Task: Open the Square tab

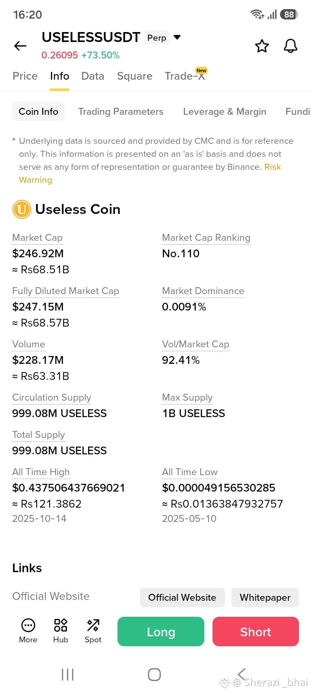Action: (135, 76)
